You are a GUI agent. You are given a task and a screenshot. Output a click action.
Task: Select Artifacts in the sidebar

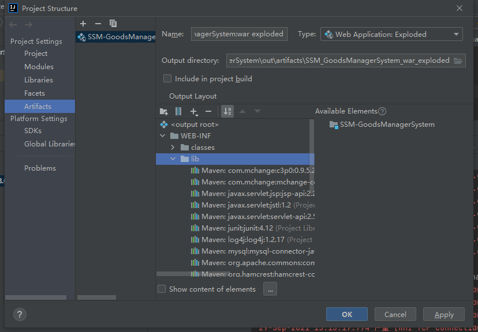(40, 106)
